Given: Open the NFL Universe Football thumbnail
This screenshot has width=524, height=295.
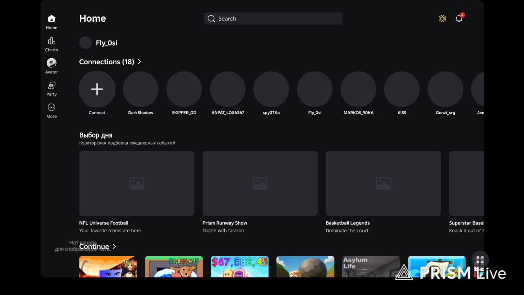Looking at the screenshot, I should tap(137, 184).
